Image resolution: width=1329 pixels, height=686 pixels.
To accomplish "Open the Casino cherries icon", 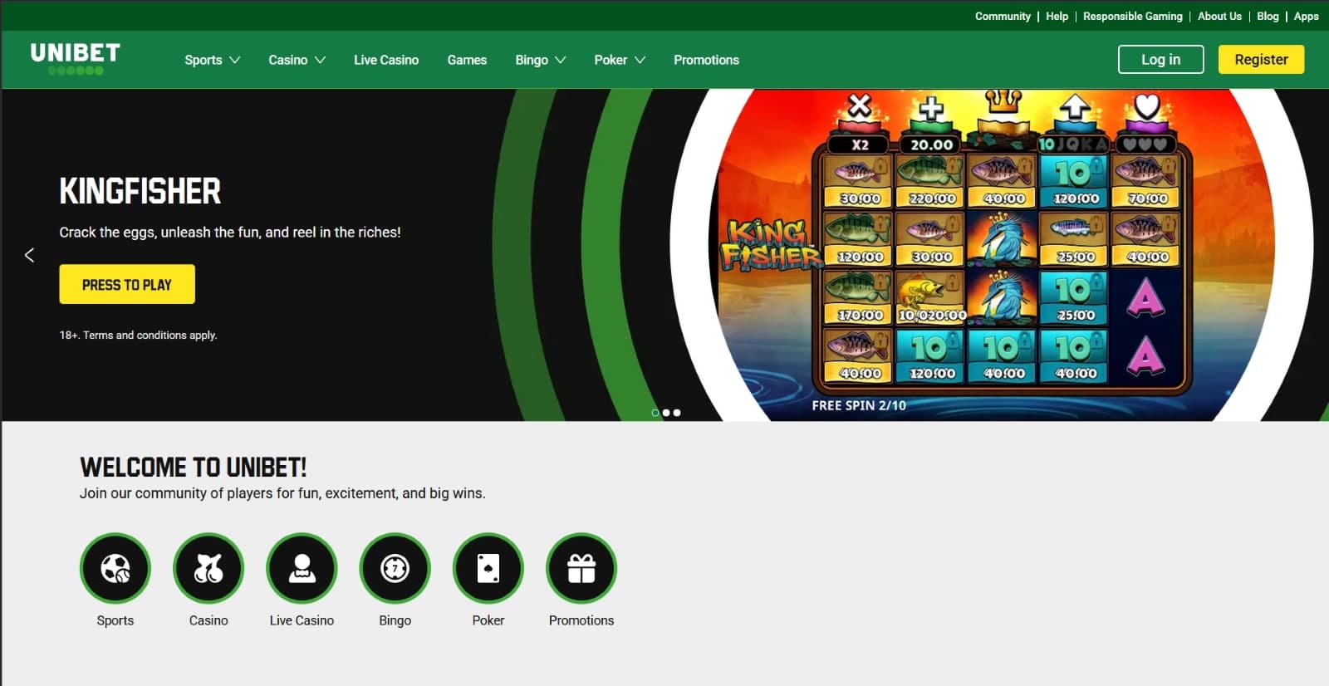I will pos(208,568).
